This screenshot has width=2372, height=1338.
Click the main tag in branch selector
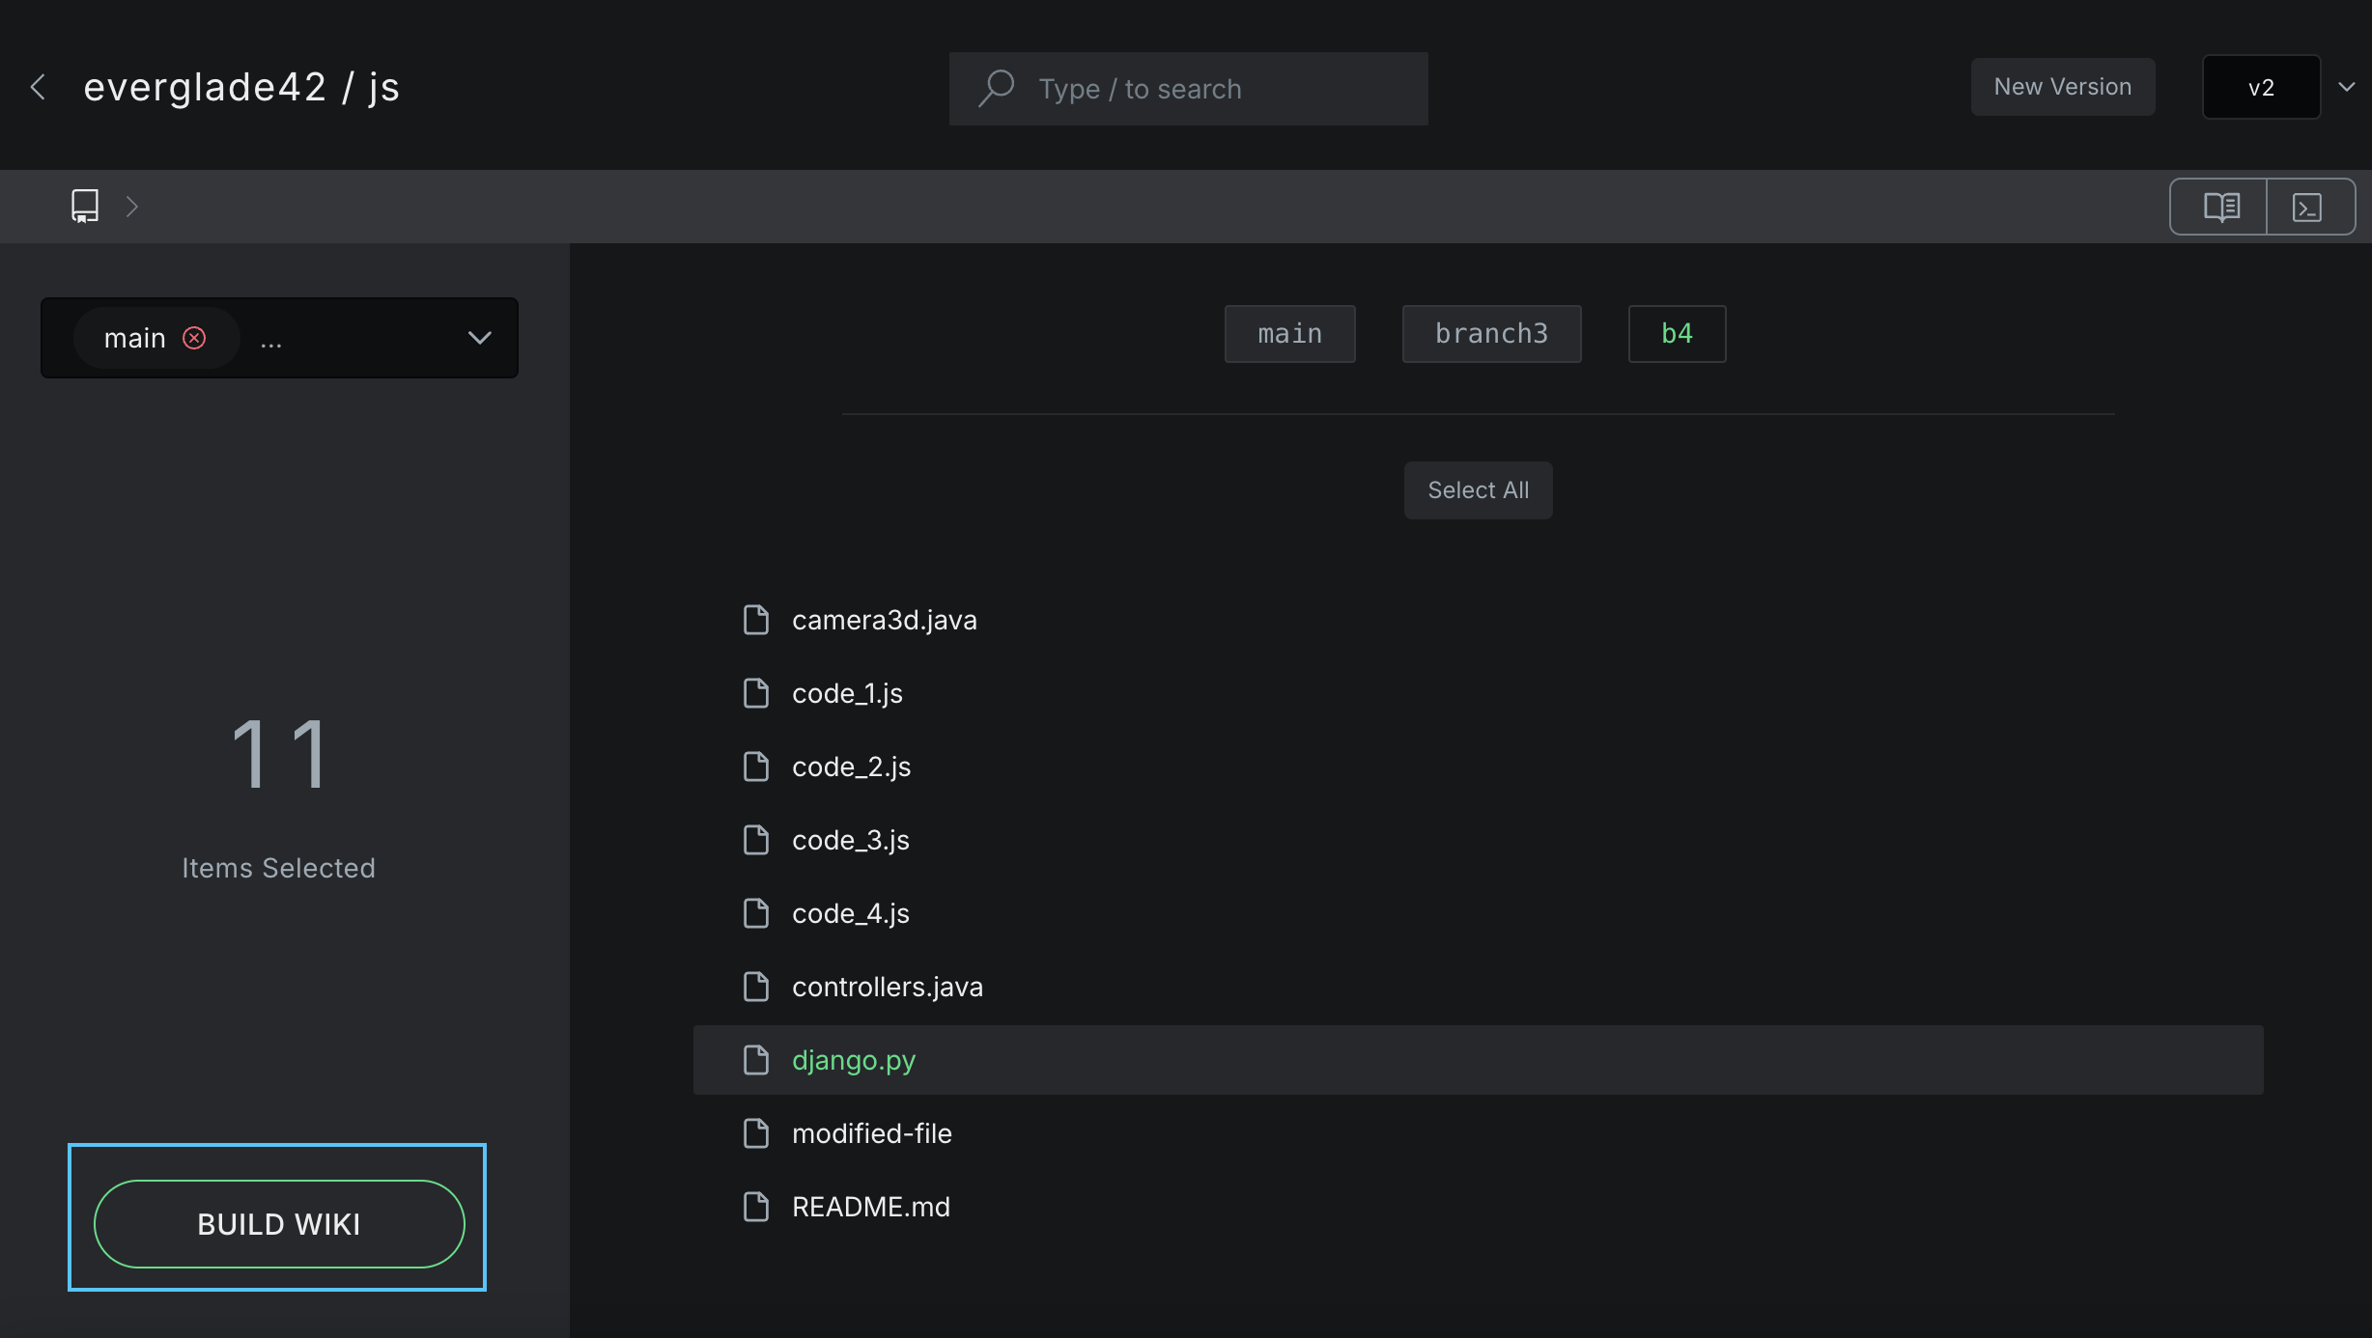coord(134,338)
